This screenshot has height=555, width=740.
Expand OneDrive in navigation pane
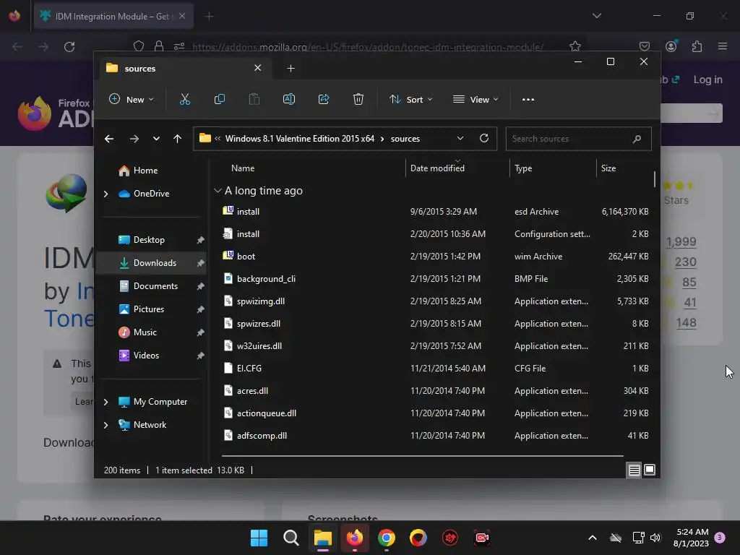click(106, 194)
